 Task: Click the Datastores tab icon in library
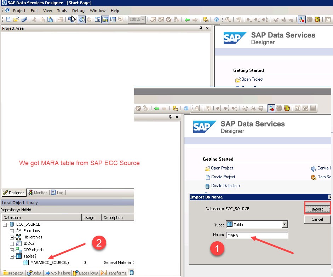tap(131, 273)
